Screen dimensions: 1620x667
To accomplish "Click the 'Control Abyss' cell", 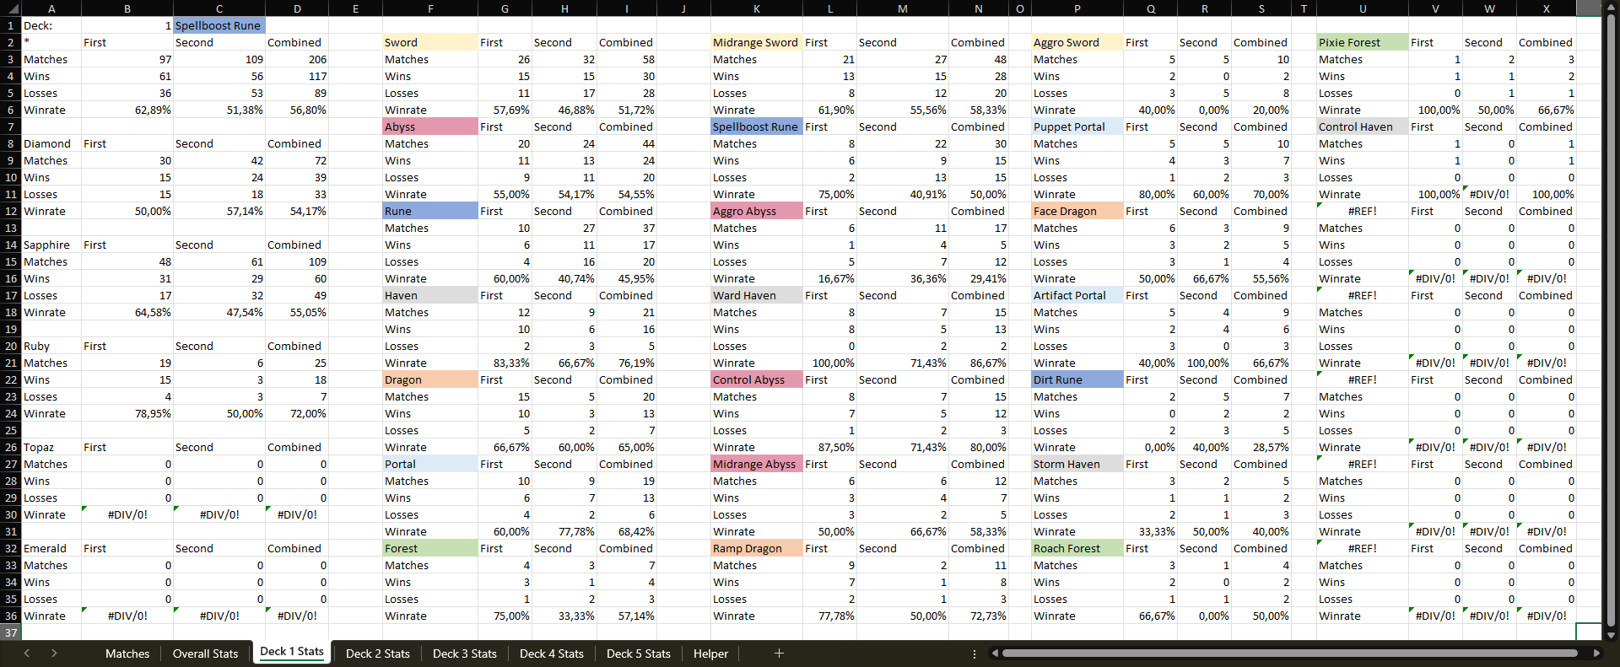I will coord(757,379).
